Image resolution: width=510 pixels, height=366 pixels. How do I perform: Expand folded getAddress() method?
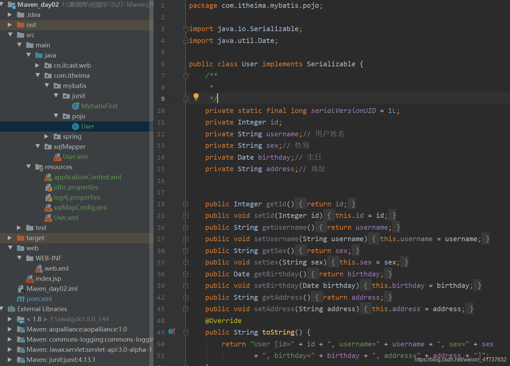(x=186, y=297)
